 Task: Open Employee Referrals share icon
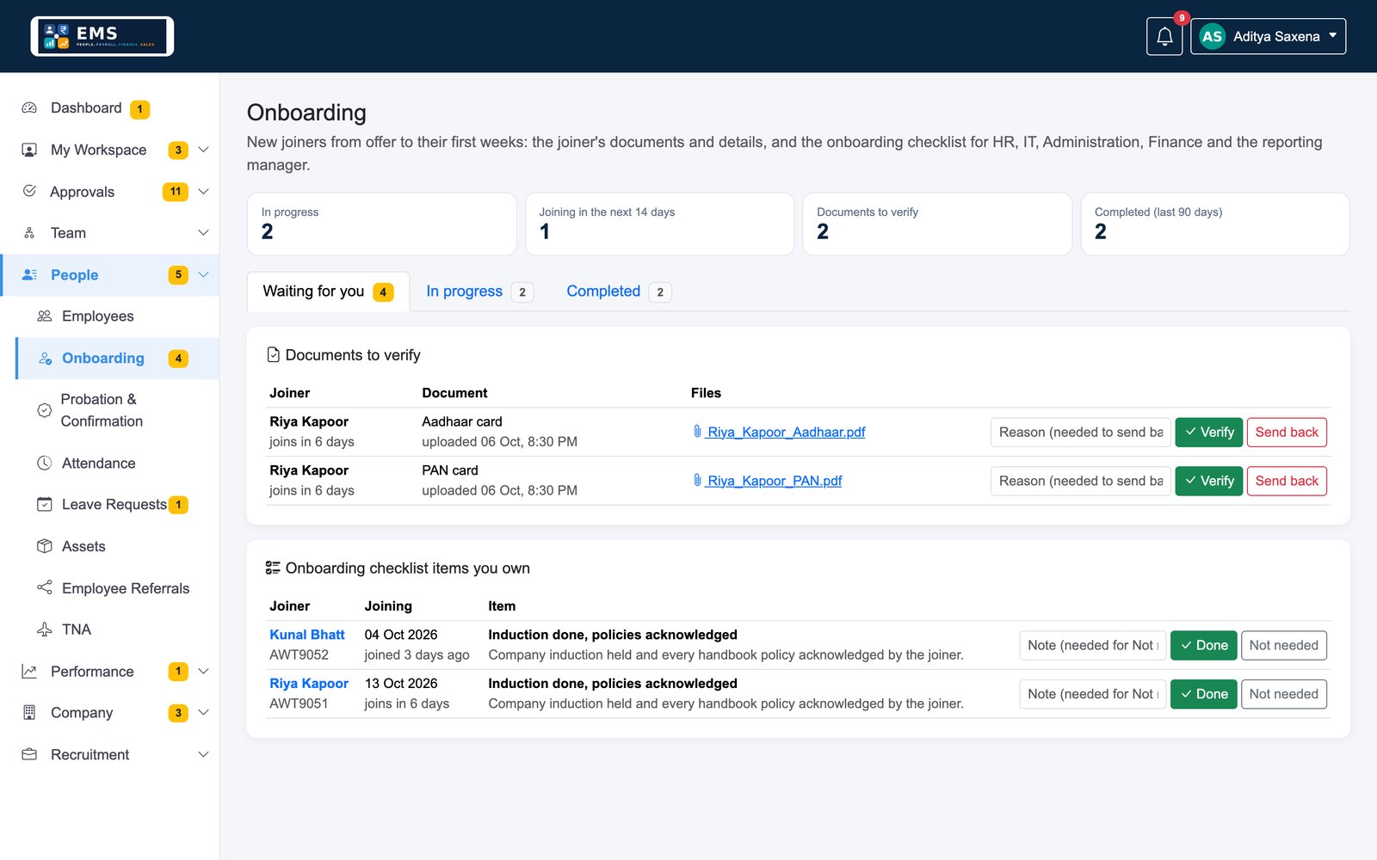(x=45, y=587)
